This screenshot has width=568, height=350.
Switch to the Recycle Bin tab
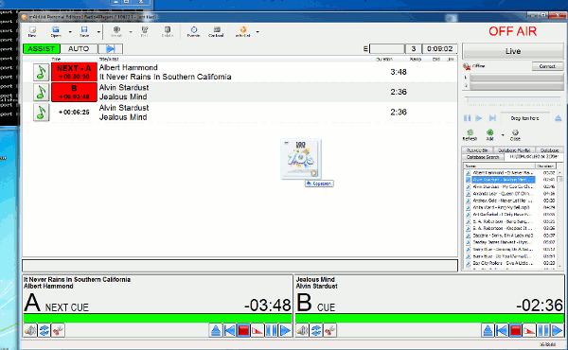(x=477, y=149)
